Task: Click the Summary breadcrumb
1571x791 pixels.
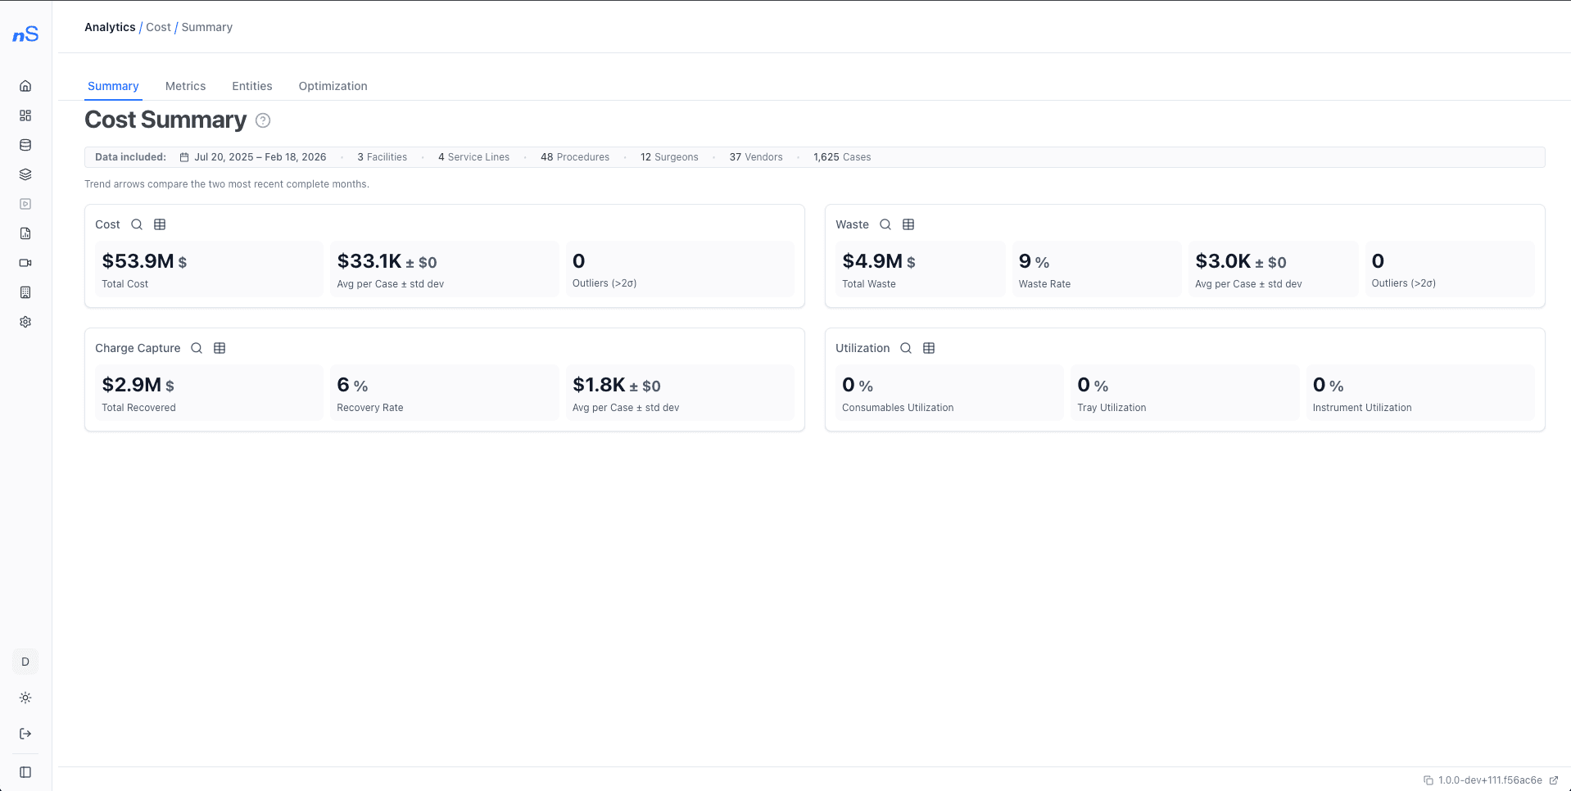Action: tap(207, 27)
